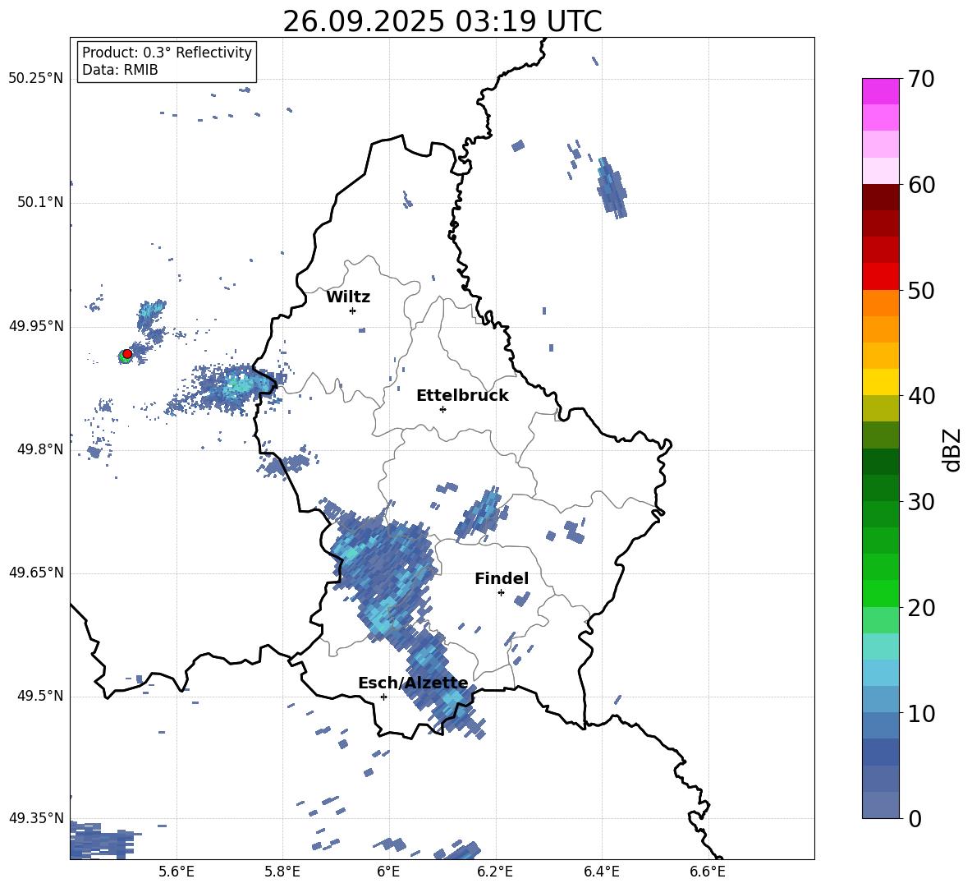
Task: Click the 26.09.2025 03:19 UTC title
Action: click(x=442, y=21)
